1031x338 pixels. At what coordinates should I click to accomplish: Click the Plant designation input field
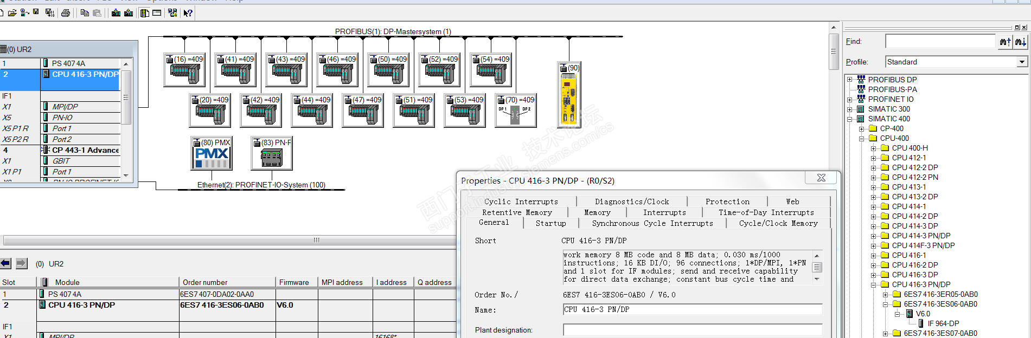(x=693, y=330)
